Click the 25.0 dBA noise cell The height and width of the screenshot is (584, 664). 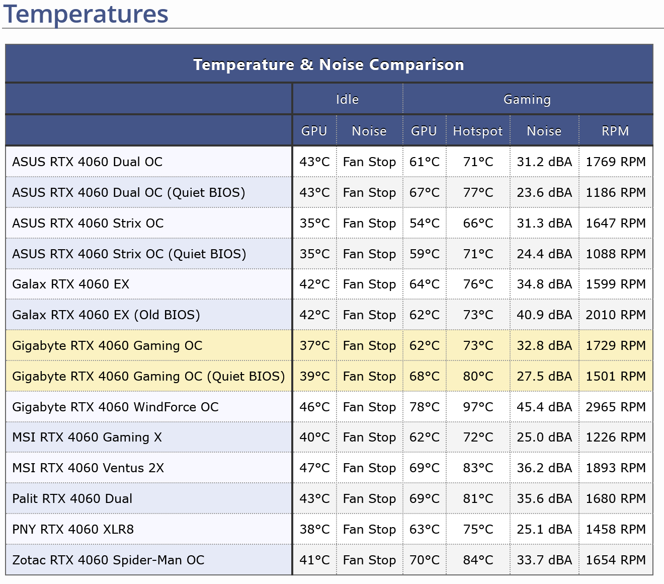544,437
